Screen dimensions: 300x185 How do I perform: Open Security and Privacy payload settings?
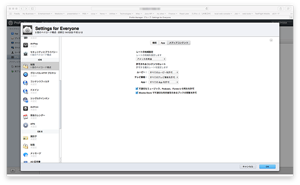click(40, 53)
